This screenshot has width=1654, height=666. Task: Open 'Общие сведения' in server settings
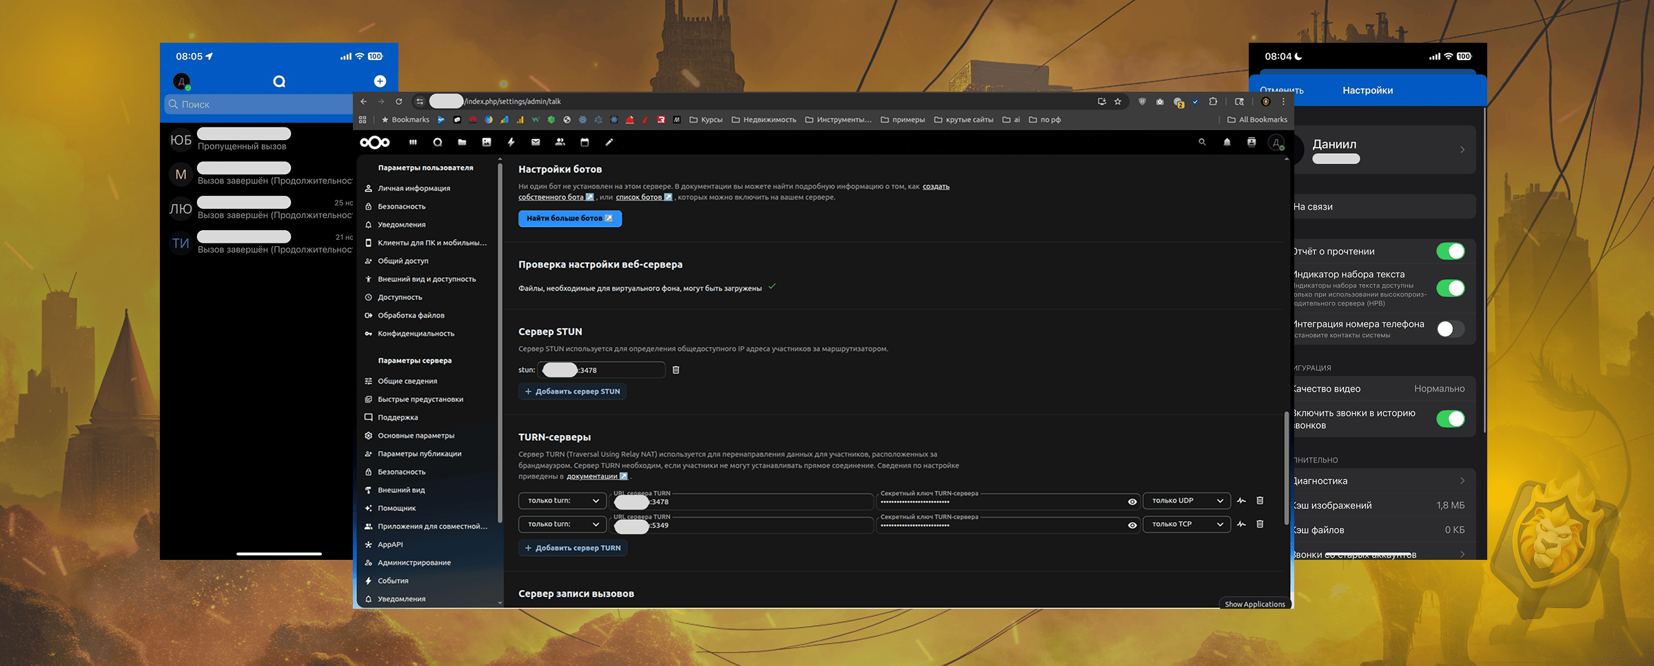pos(407,381)
